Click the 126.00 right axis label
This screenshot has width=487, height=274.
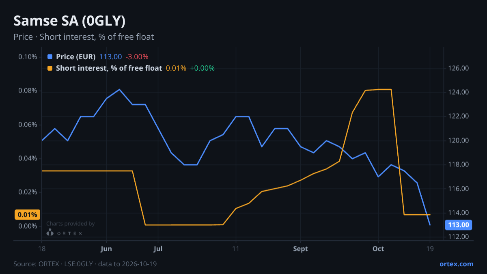[x=459, y=68]
